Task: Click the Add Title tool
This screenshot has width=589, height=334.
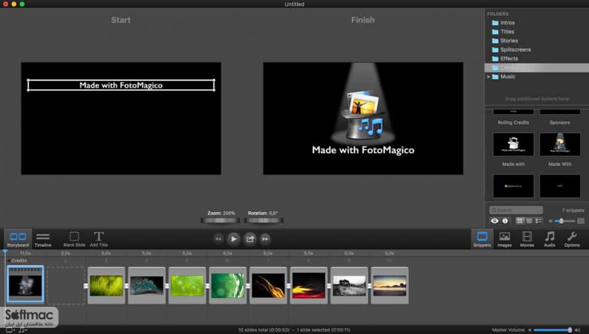Action: 99,239
